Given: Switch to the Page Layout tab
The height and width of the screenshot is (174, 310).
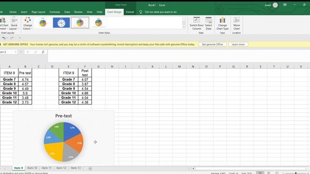Looking at the screenshot, I should point(38,12).
